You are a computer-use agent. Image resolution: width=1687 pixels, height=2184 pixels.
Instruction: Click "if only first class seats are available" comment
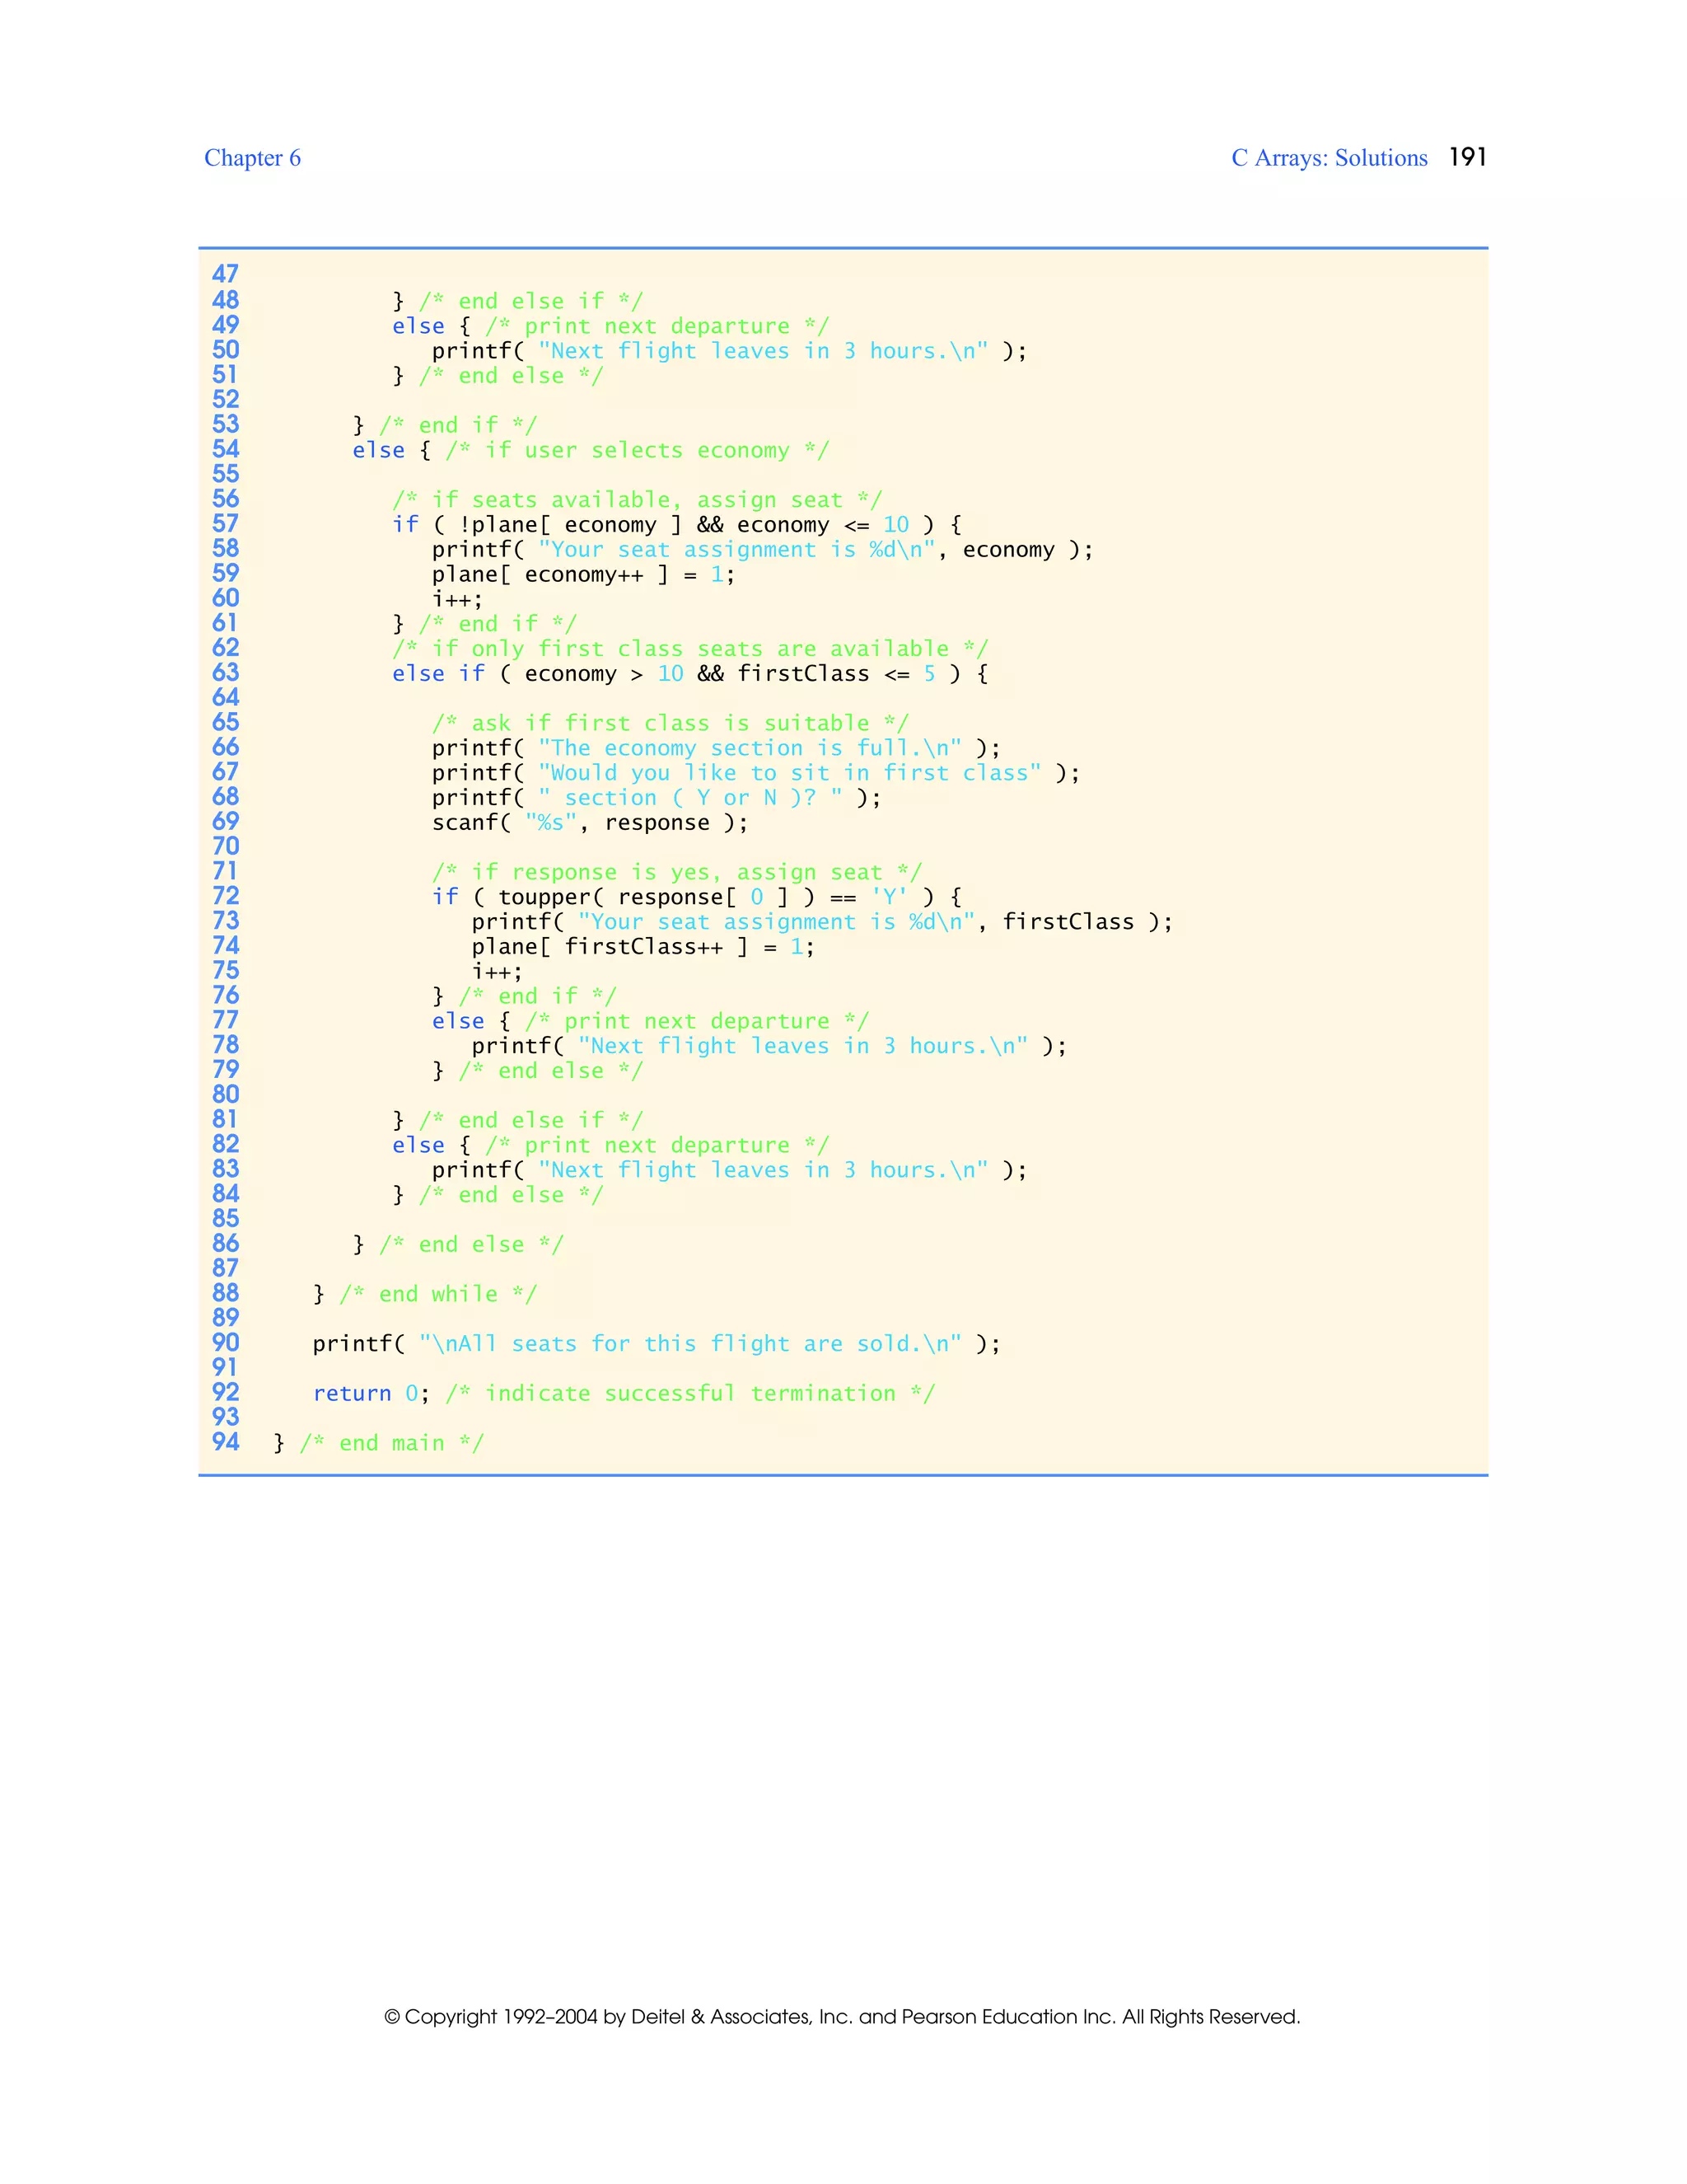(x=689, y=649)
